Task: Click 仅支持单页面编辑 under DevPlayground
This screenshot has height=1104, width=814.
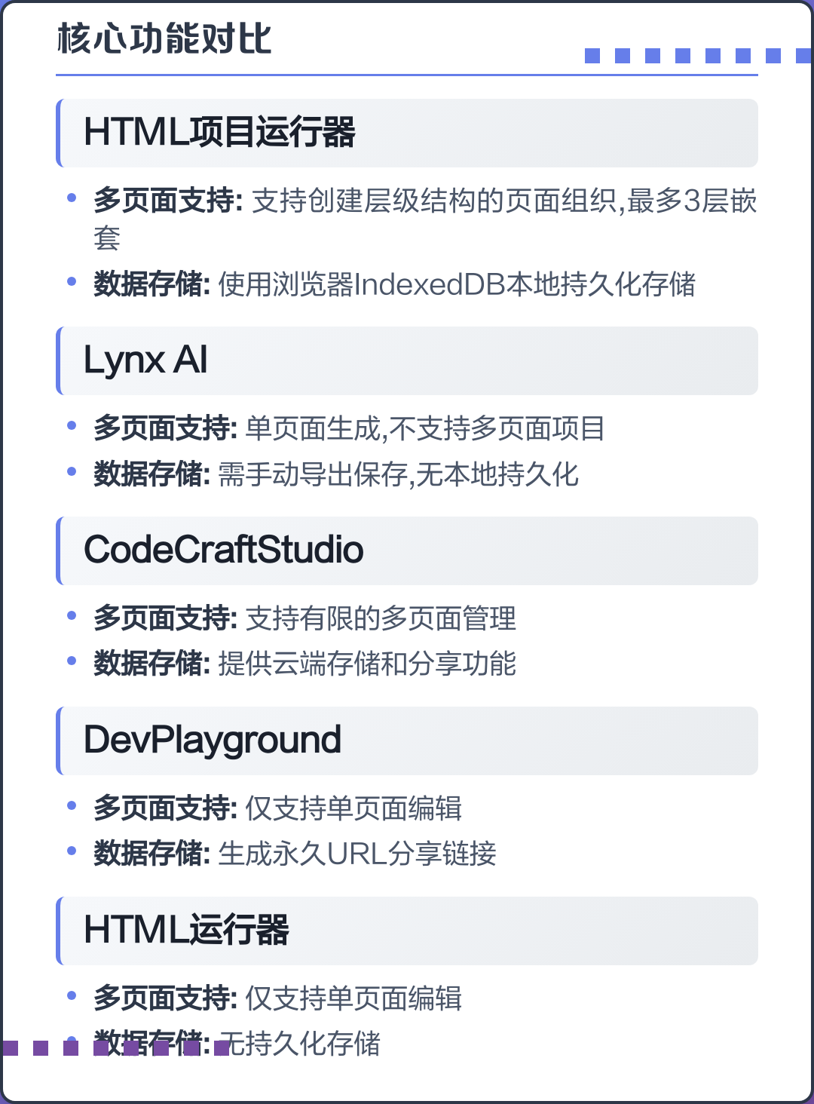Action: [x=353, y=808]
